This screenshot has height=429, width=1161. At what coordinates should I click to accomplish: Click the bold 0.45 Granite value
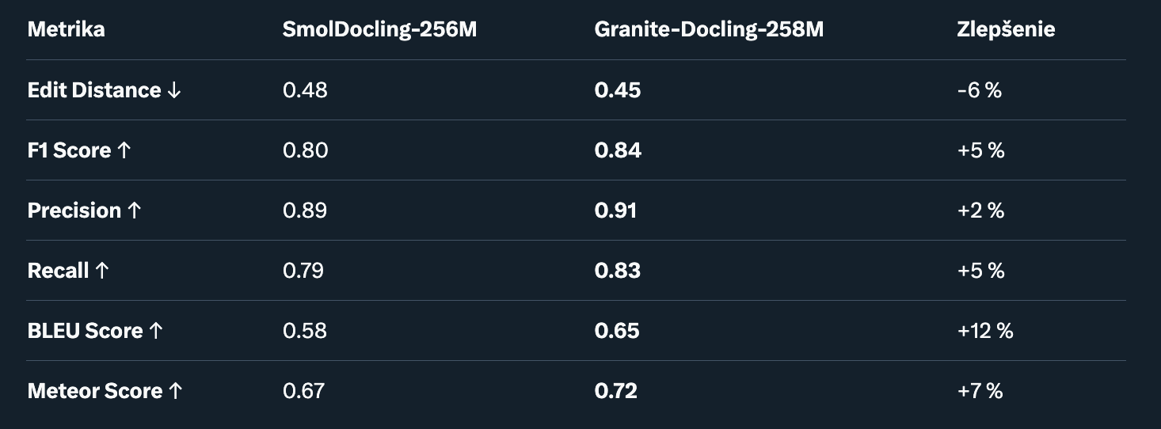[618, 90]
